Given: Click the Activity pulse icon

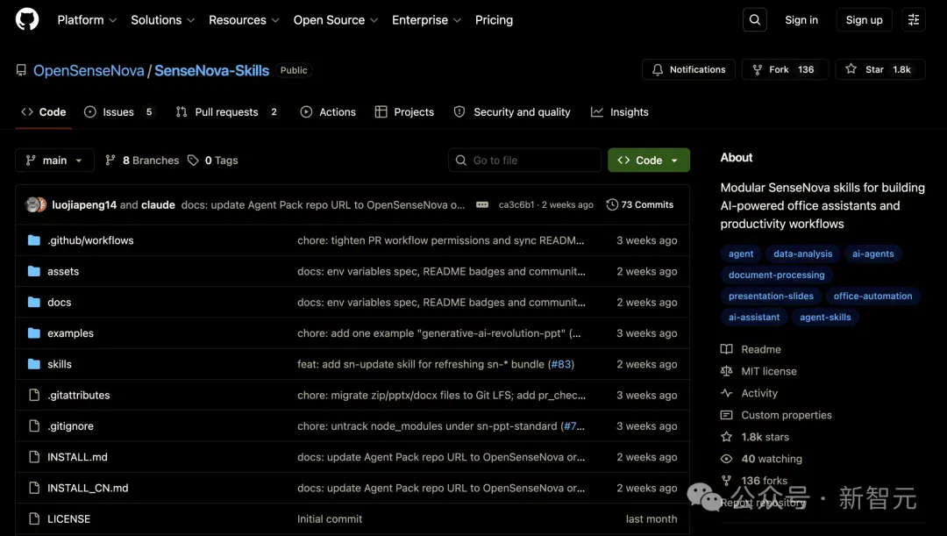Looking at the screenshot, I should [727, 393].
